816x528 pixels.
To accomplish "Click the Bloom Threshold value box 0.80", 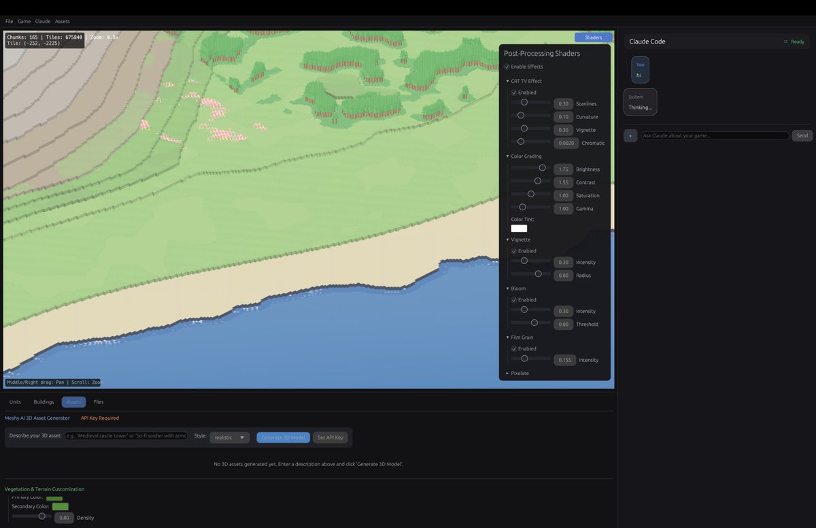I will click(563, 325).
